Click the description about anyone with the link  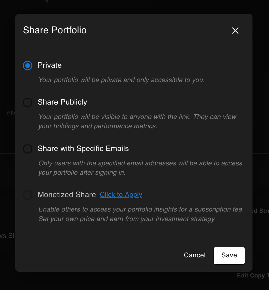click(x=138, y=121)
